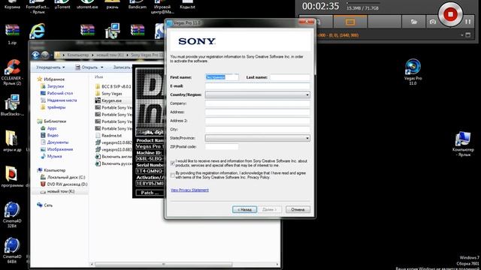Select the Internet Explorer desktop icon
Screen dimensions: 481x270
tap(37, 31)
